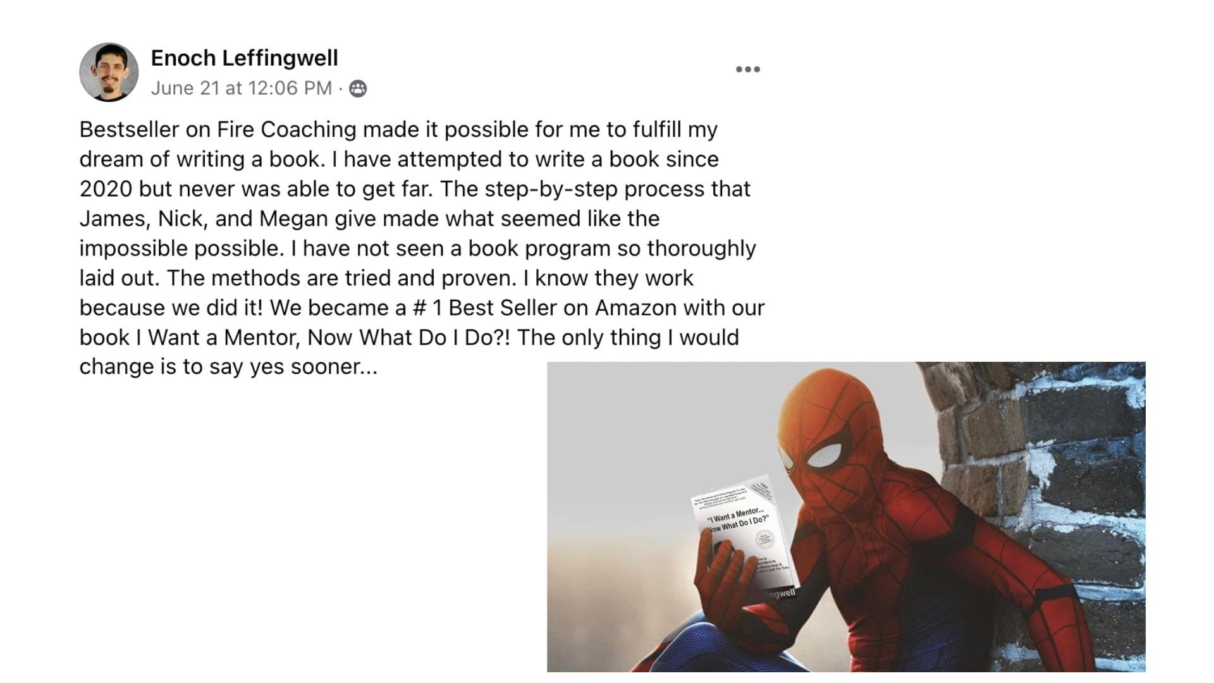Click the book title on the cover
This screenshot has height=683, width=1214.
point(737,520)
